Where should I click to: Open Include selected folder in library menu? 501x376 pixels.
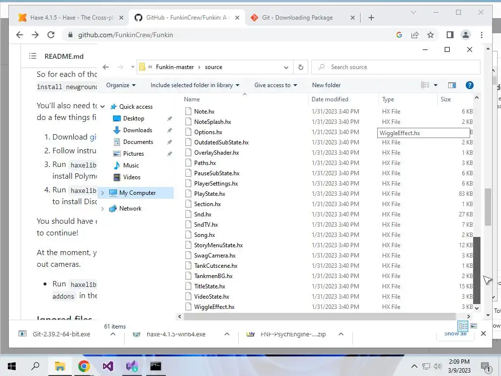coord(195,85)
